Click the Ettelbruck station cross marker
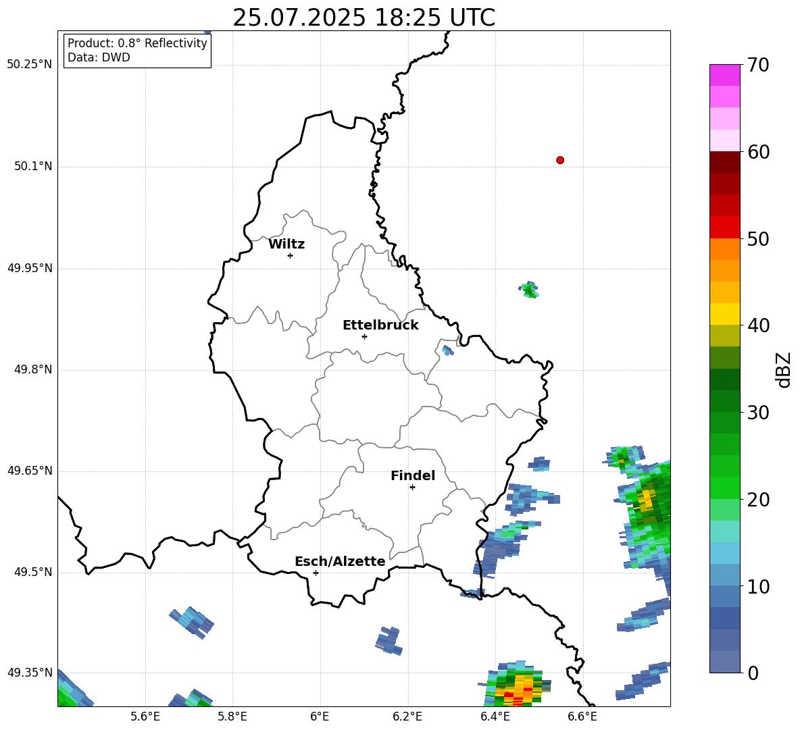This screenshot has height=730, width=800. pyautogui.click(x=364, y=336)
